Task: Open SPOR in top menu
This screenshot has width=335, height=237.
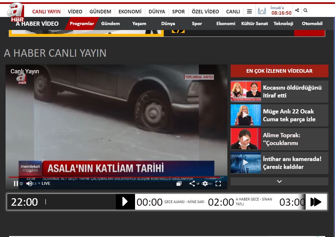Action: coord(178,11)
